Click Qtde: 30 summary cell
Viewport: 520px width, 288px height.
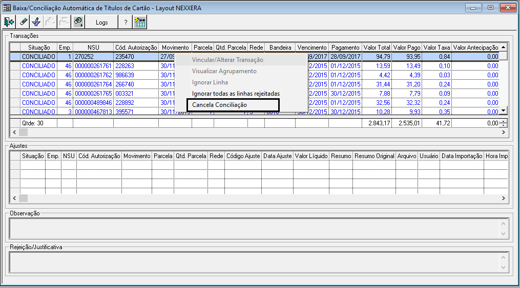click(x=39, y=123)
